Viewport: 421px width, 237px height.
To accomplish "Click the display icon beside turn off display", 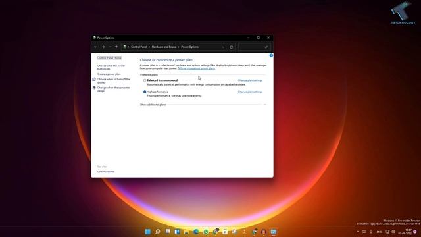I will pos(94,79).
